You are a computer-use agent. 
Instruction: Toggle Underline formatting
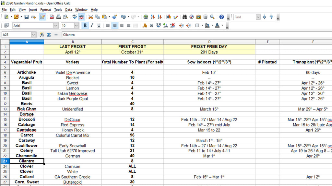click(x=99, y=26)
